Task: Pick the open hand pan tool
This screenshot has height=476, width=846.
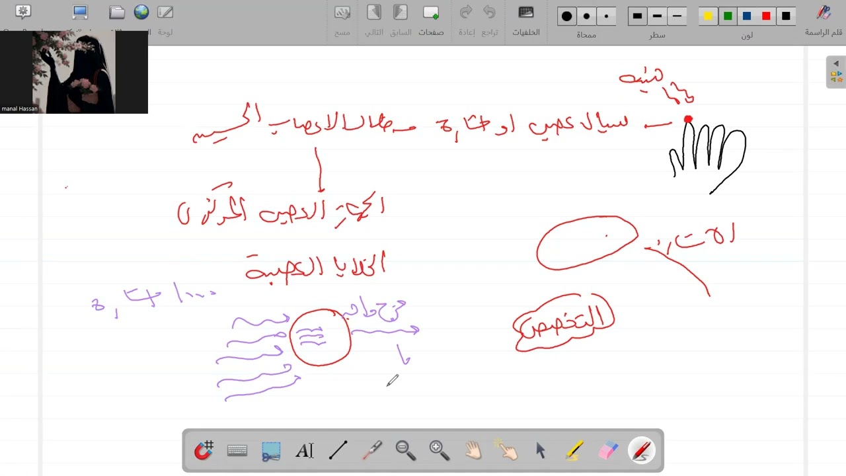Action: [473, 451]
